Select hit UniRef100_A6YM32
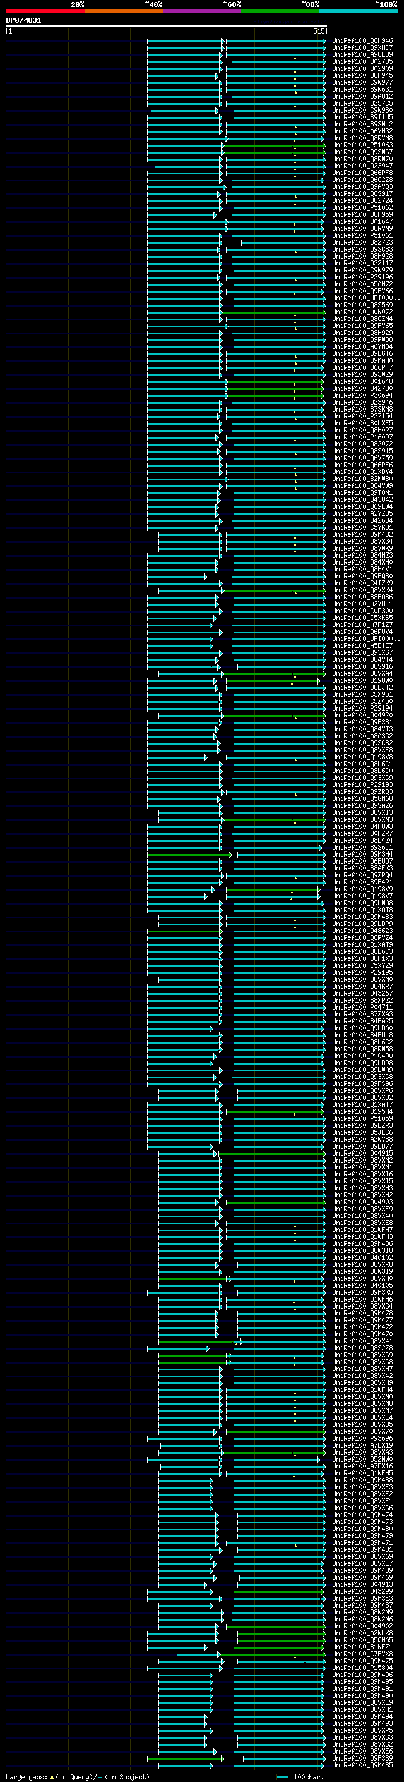404x1782 pixels. [362, 131]
